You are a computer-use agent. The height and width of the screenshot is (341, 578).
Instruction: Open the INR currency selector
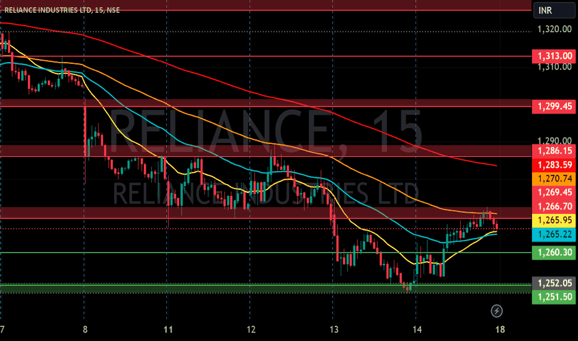[554, 11]
